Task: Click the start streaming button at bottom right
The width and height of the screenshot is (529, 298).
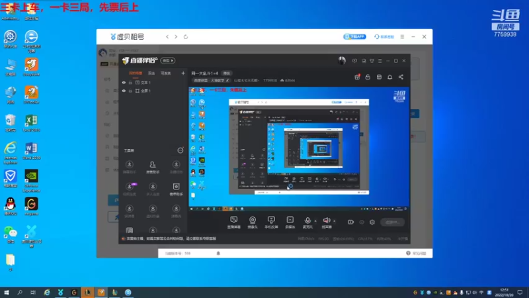Action: coord(392,222)
